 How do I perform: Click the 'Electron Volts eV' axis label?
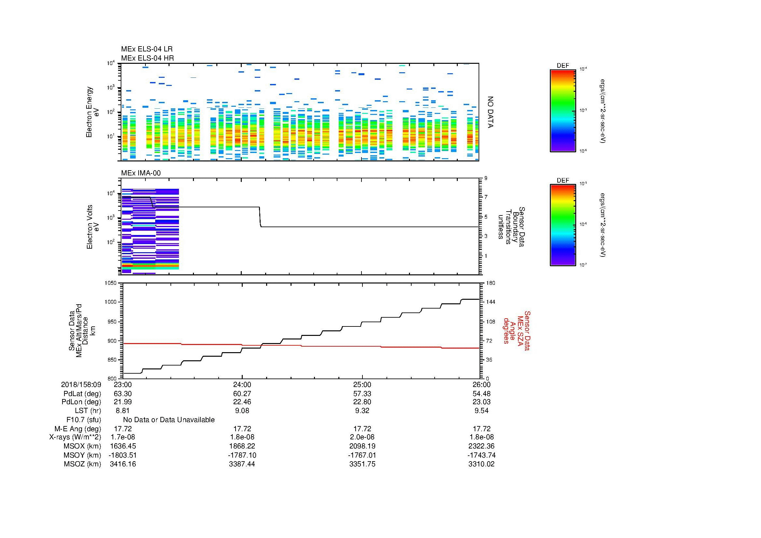(x=93, y=227)
